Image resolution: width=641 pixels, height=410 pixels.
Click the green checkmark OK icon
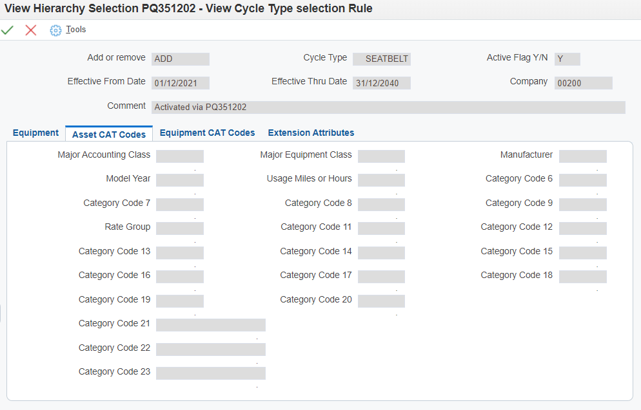8,30
